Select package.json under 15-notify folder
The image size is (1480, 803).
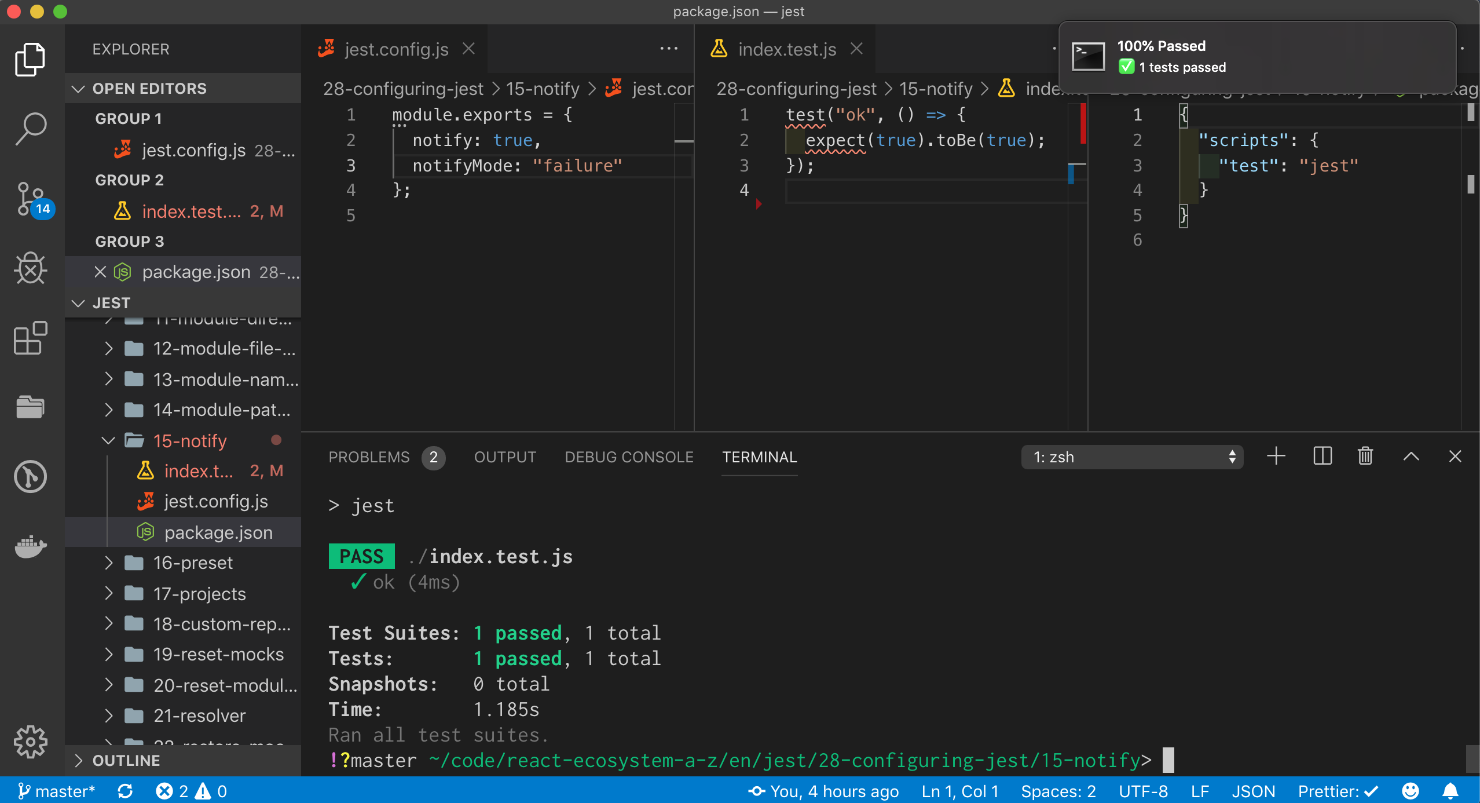183,532
